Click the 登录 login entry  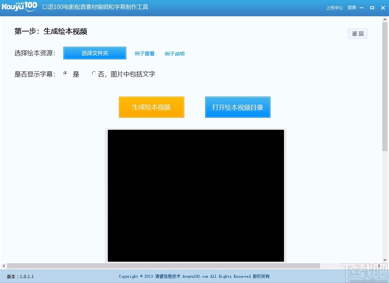352,7
